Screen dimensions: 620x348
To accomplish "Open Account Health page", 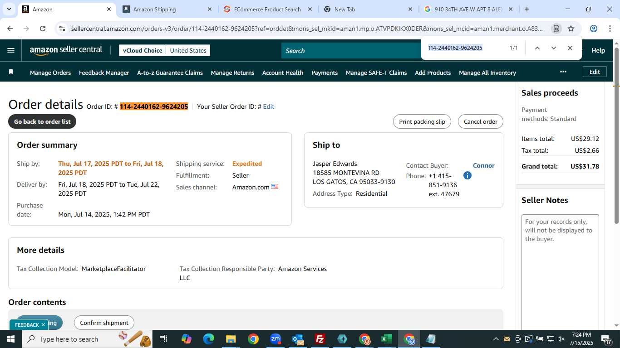I will point(283,72).
